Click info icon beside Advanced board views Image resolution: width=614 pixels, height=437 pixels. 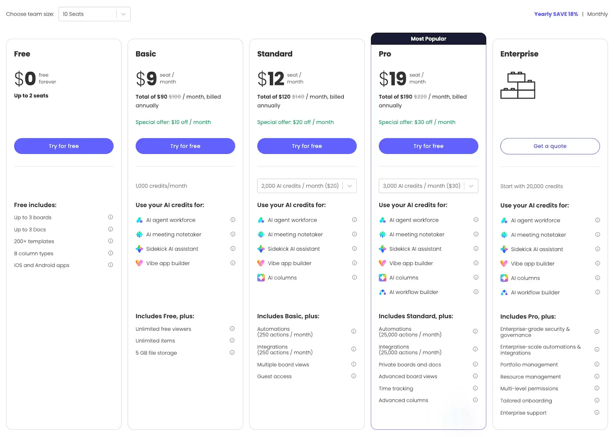coord(475,376)
